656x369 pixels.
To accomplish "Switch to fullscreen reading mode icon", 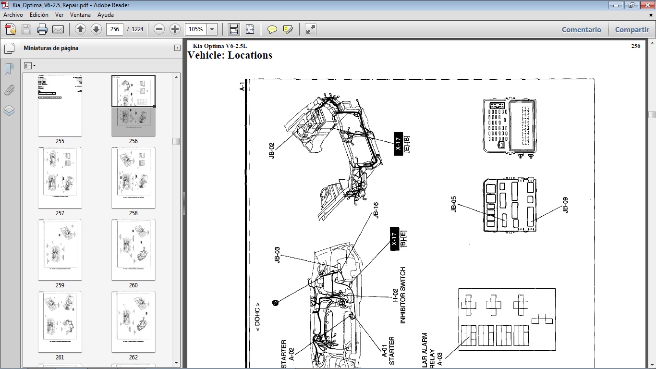I will 310,29.
